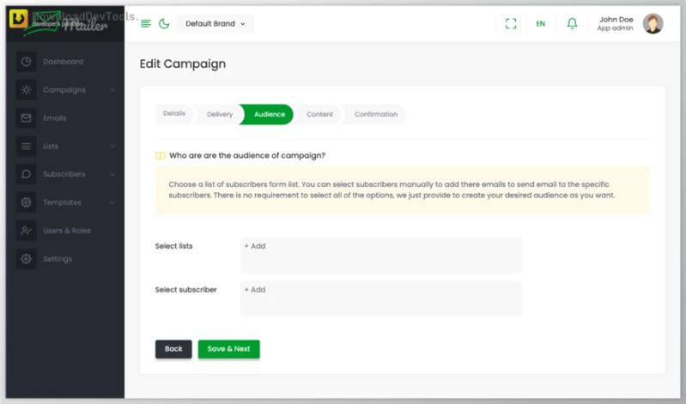Open the Emails envelope icon
686x404 pixels.
coord(27,118)
